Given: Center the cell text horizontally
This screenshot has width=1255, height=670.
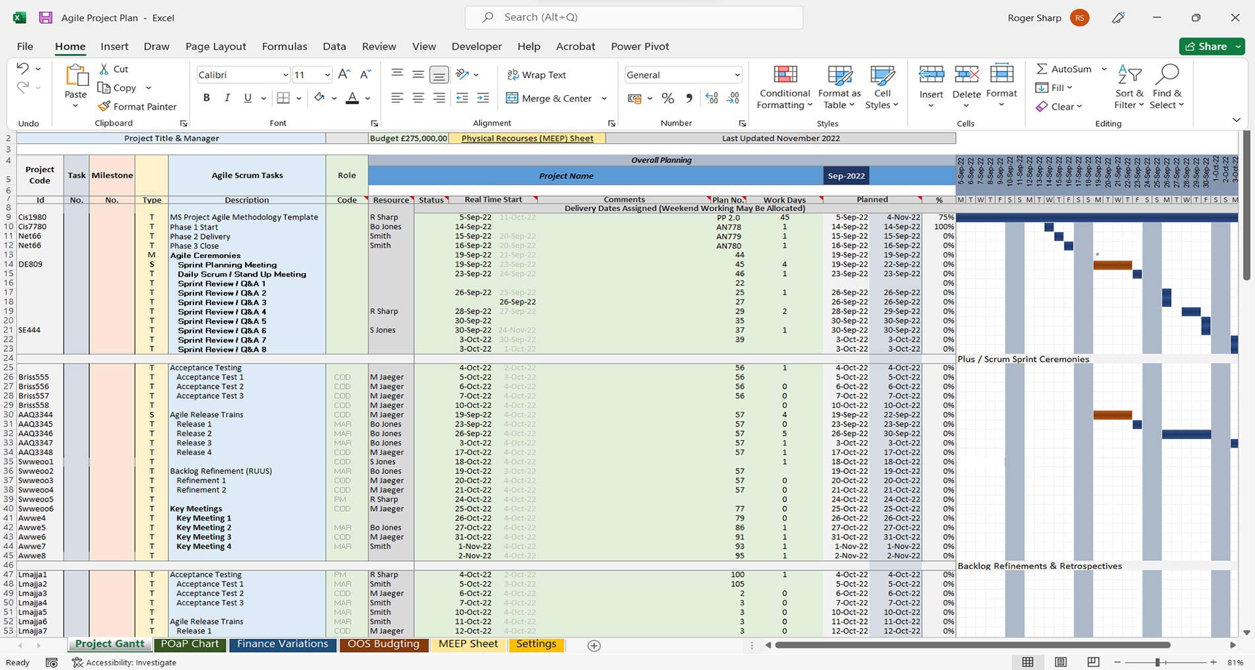Looking at the screenshot, I should click(418, 98).
